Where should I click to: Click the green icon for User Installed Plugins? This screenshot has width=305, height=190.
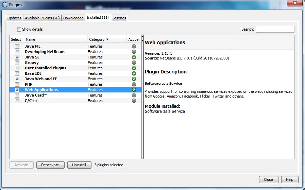coord(134,68)
